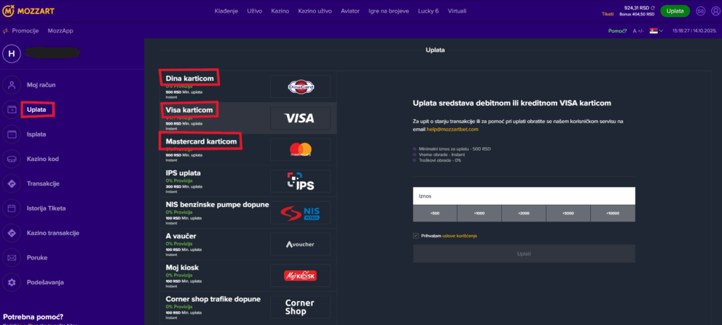The image size is (722, 325).
Task: Adjust font size with A +/- control
Action: 639,31
